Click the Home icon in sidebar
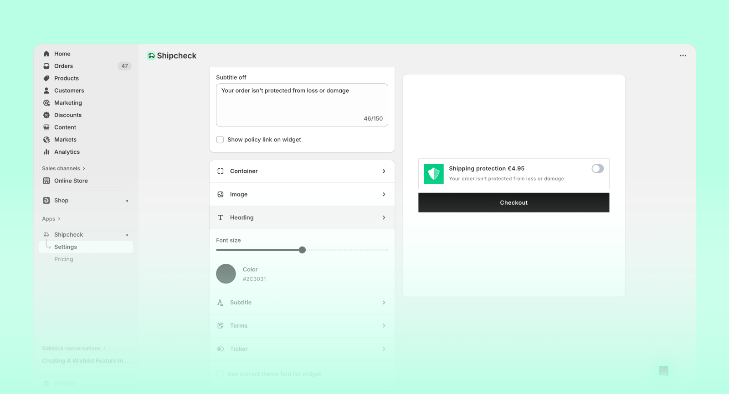 point(46,54)
